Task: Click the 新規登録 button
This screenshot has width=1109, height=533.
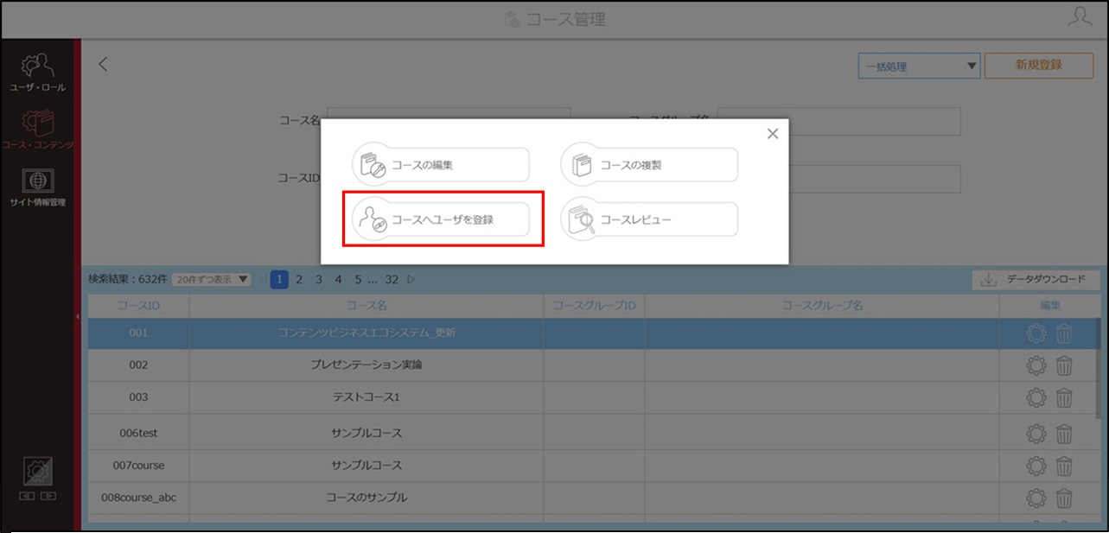Action: click(1039, 65)
